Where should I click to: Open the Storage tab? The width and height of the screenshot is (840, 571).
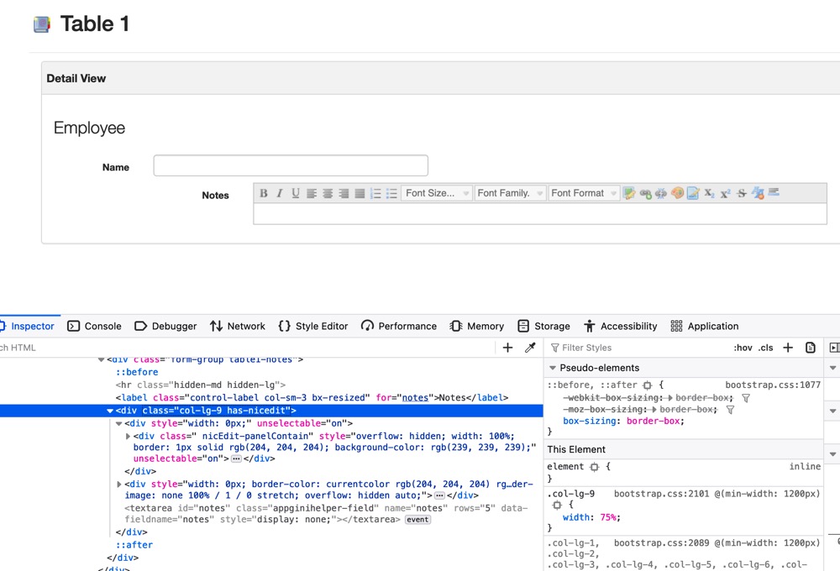[543, 326]
